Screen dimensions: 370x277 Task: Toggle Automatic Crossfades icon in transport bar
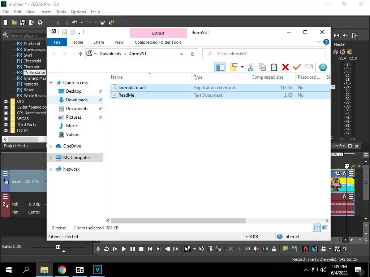click(x=315, y=249)
